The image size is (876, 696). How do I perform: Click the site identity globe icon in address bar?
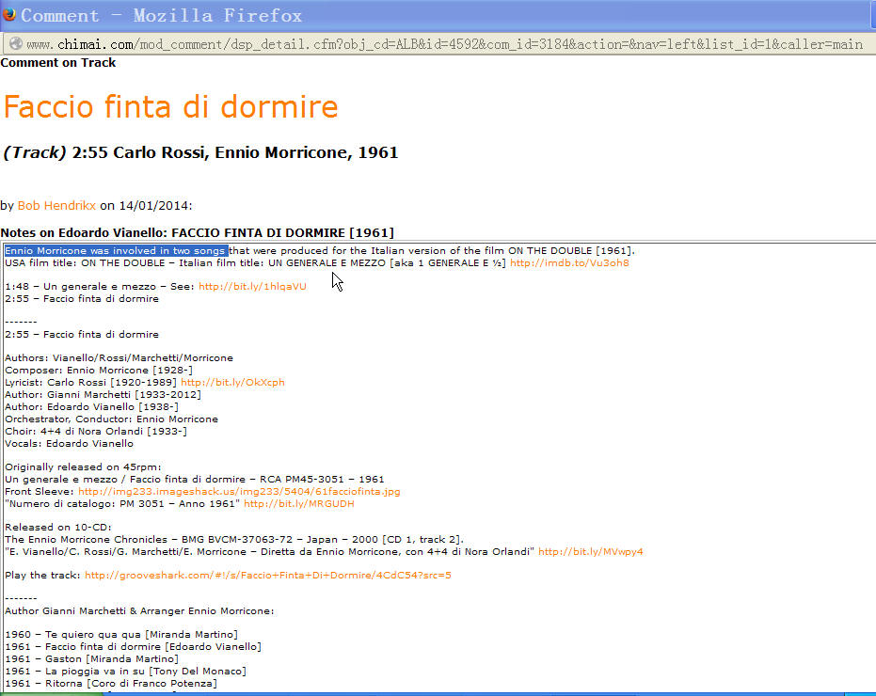[x=16, y=43]
